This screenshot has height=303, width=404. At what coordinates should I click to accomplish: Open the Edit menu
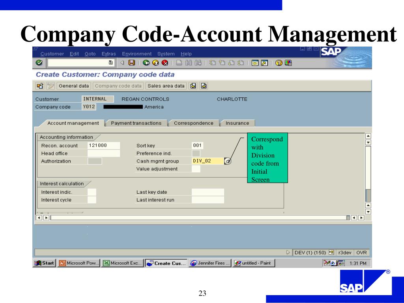coord(74,54)
